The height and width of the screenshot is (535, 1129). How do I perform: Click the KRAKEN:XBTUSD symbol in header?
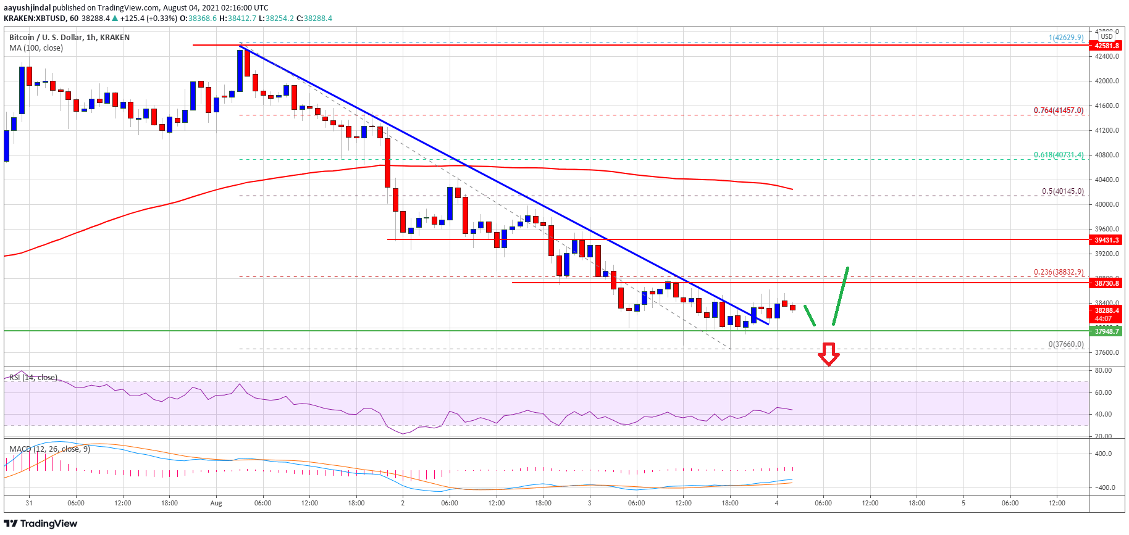[33, 18]
